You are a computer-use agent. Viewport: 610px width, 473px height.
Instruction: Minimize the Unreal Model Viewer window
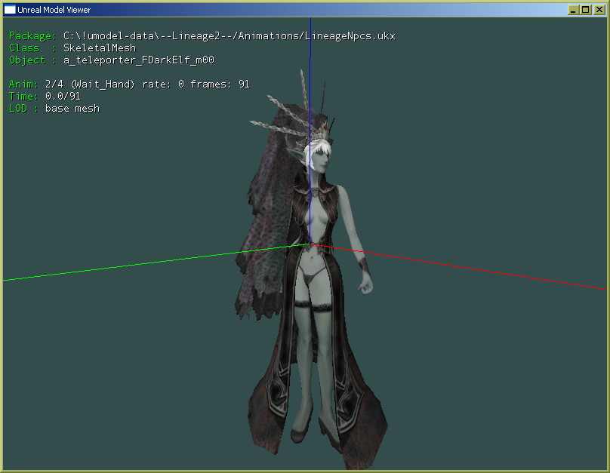573,10
